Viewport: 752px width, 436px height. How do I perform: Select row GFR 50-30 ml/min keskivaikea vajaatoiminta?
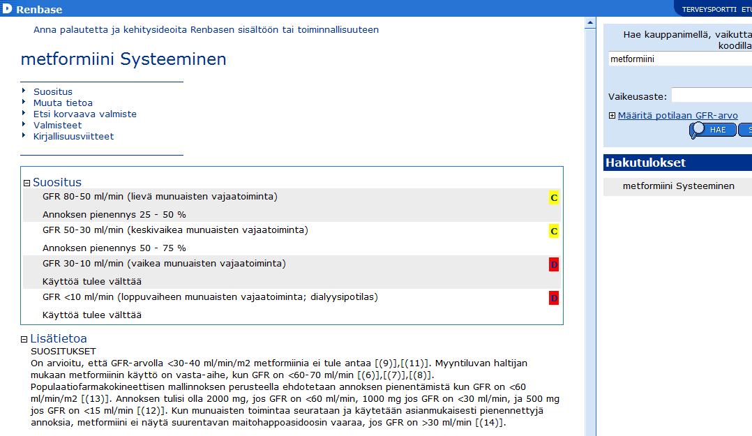pyautogui.click(x=291, y=239)
